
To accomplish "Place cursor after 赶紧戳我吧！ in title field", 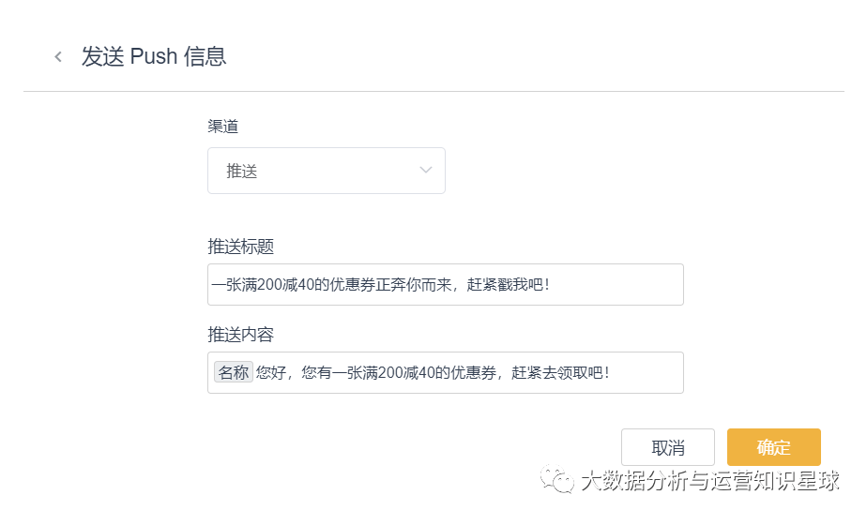I will [x=553, y=285].
